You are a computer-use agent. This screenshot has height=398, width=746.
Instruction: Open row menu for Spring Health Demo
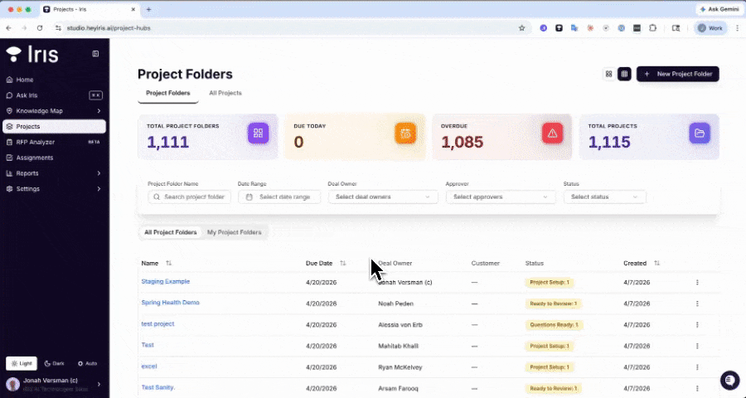click(x=697, y=303)
